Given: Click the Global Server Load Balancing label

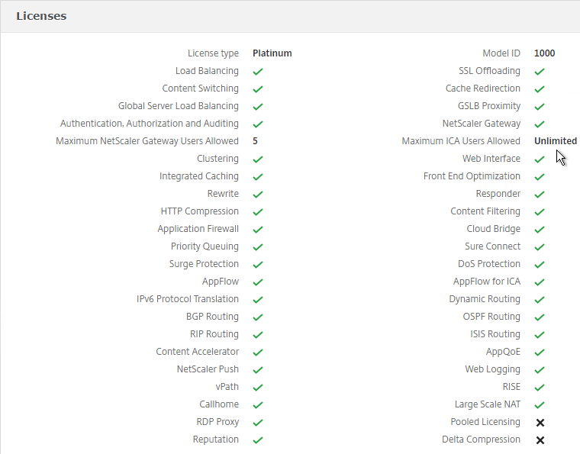Looking at the screenshot, I should pos(179,106).
